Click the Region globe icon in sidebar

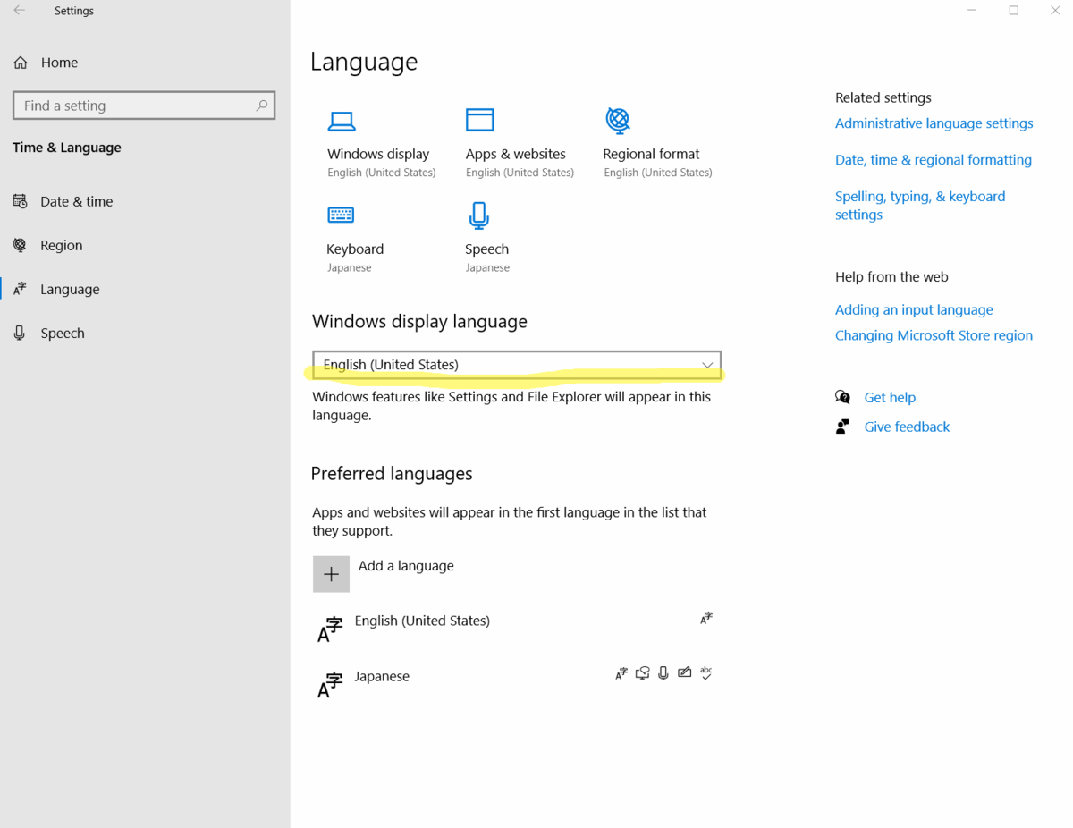pos(20,245)
